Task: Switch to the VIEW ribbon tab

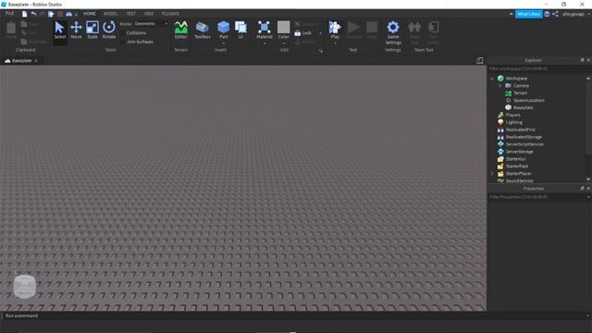Action: (149, 14)
